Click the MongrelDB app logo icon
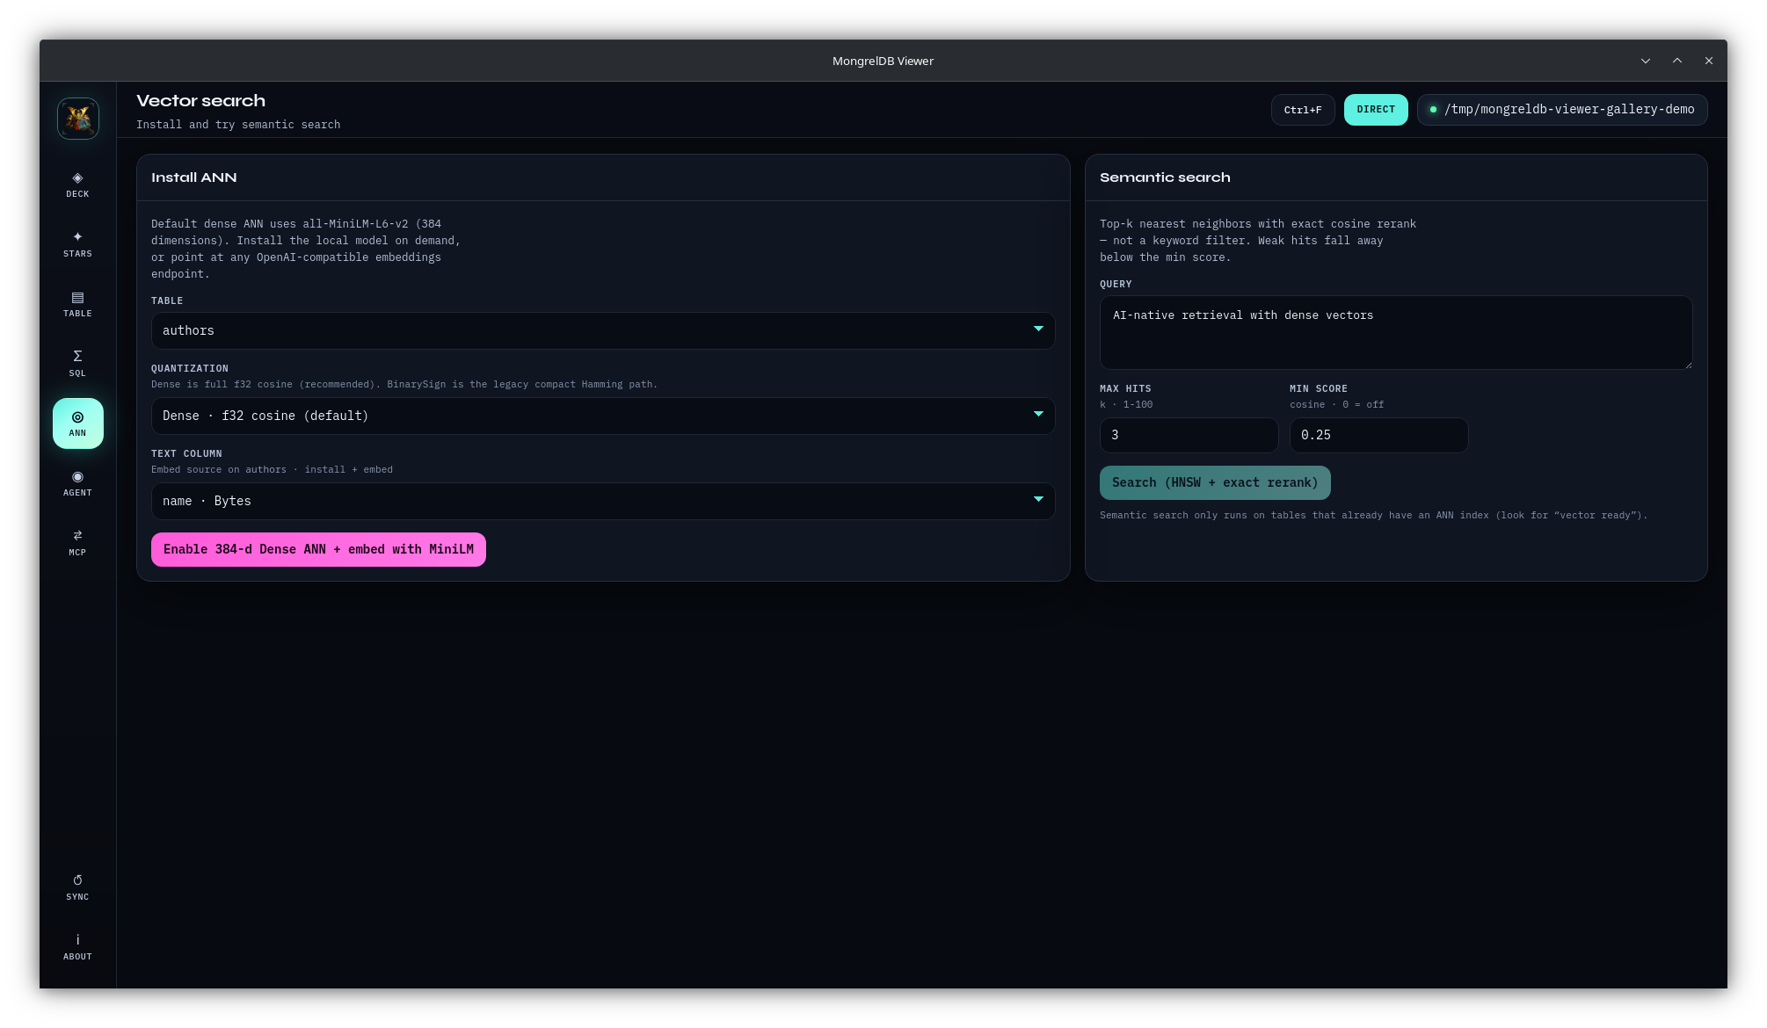 78,119
